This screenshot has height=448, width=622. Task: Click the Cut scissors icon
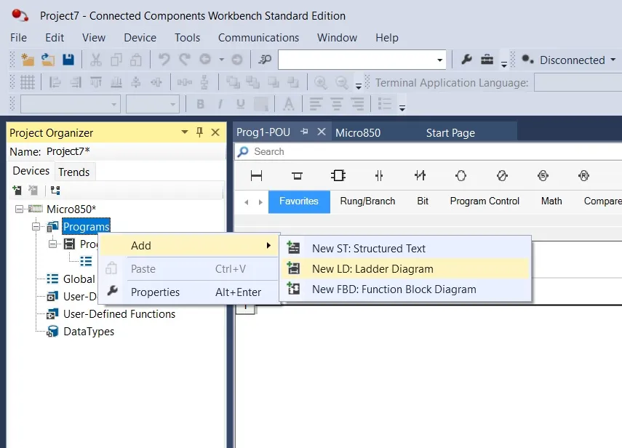[95, 60]
